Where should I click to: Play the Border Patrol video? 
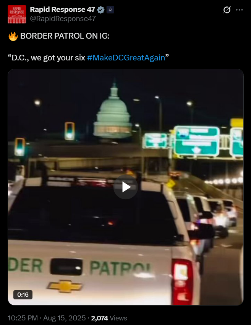click(125, 187)
